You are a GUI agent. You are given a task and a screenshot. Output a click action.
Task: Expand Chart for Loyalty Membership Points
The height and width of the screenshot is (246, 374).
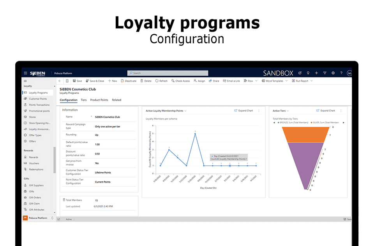(243, 111)
